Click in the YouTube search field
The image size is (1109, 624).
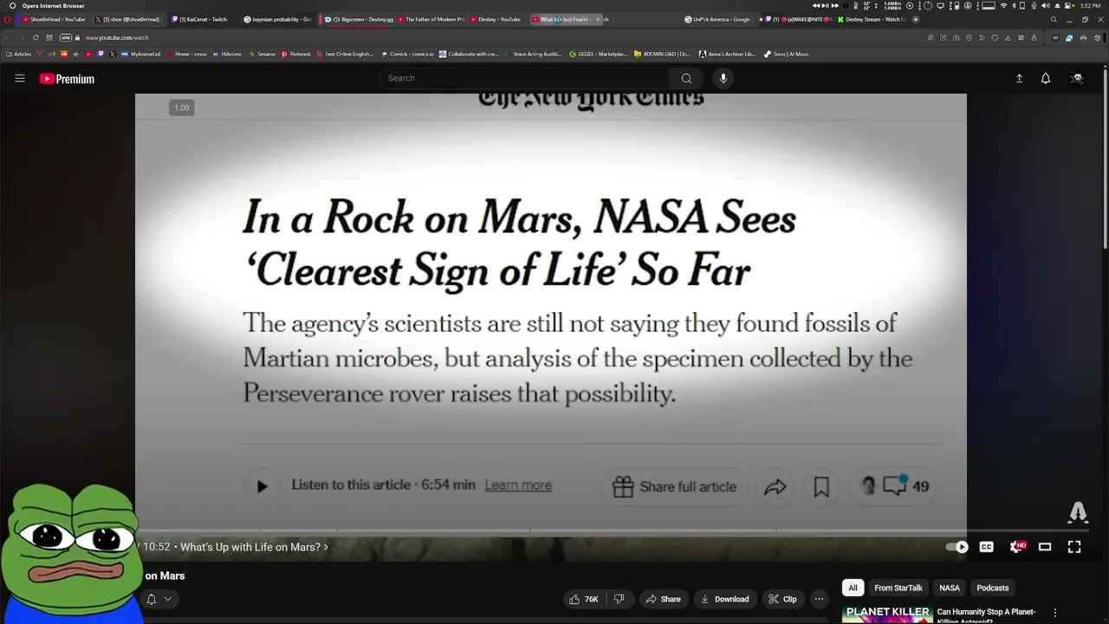pos(525,78)
